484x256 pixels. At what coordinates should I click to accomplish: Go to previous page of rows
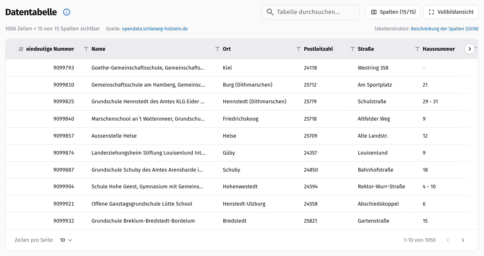coord(448,240)
